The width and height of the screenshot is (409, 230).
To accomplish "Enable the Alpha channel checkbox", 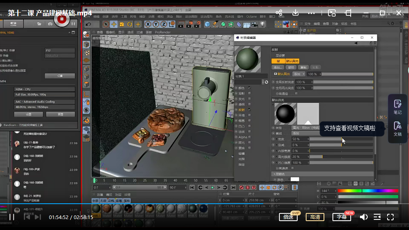I will 249,137.
